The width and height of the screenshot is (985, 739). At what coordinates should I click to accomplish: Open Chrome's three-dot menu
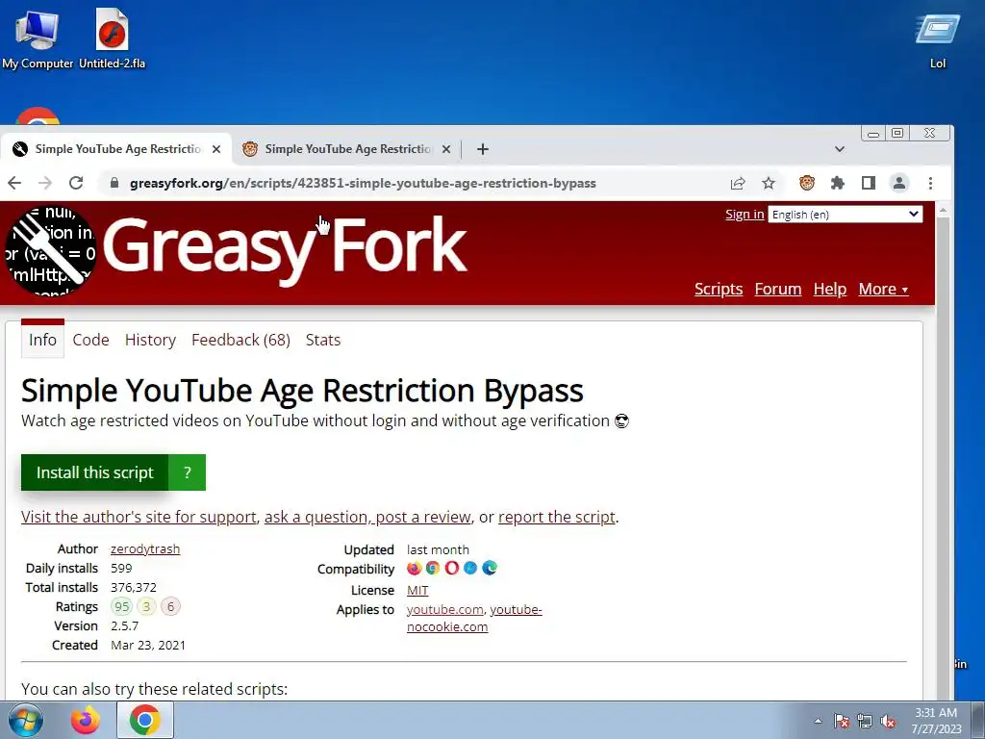tap(930, 183)
